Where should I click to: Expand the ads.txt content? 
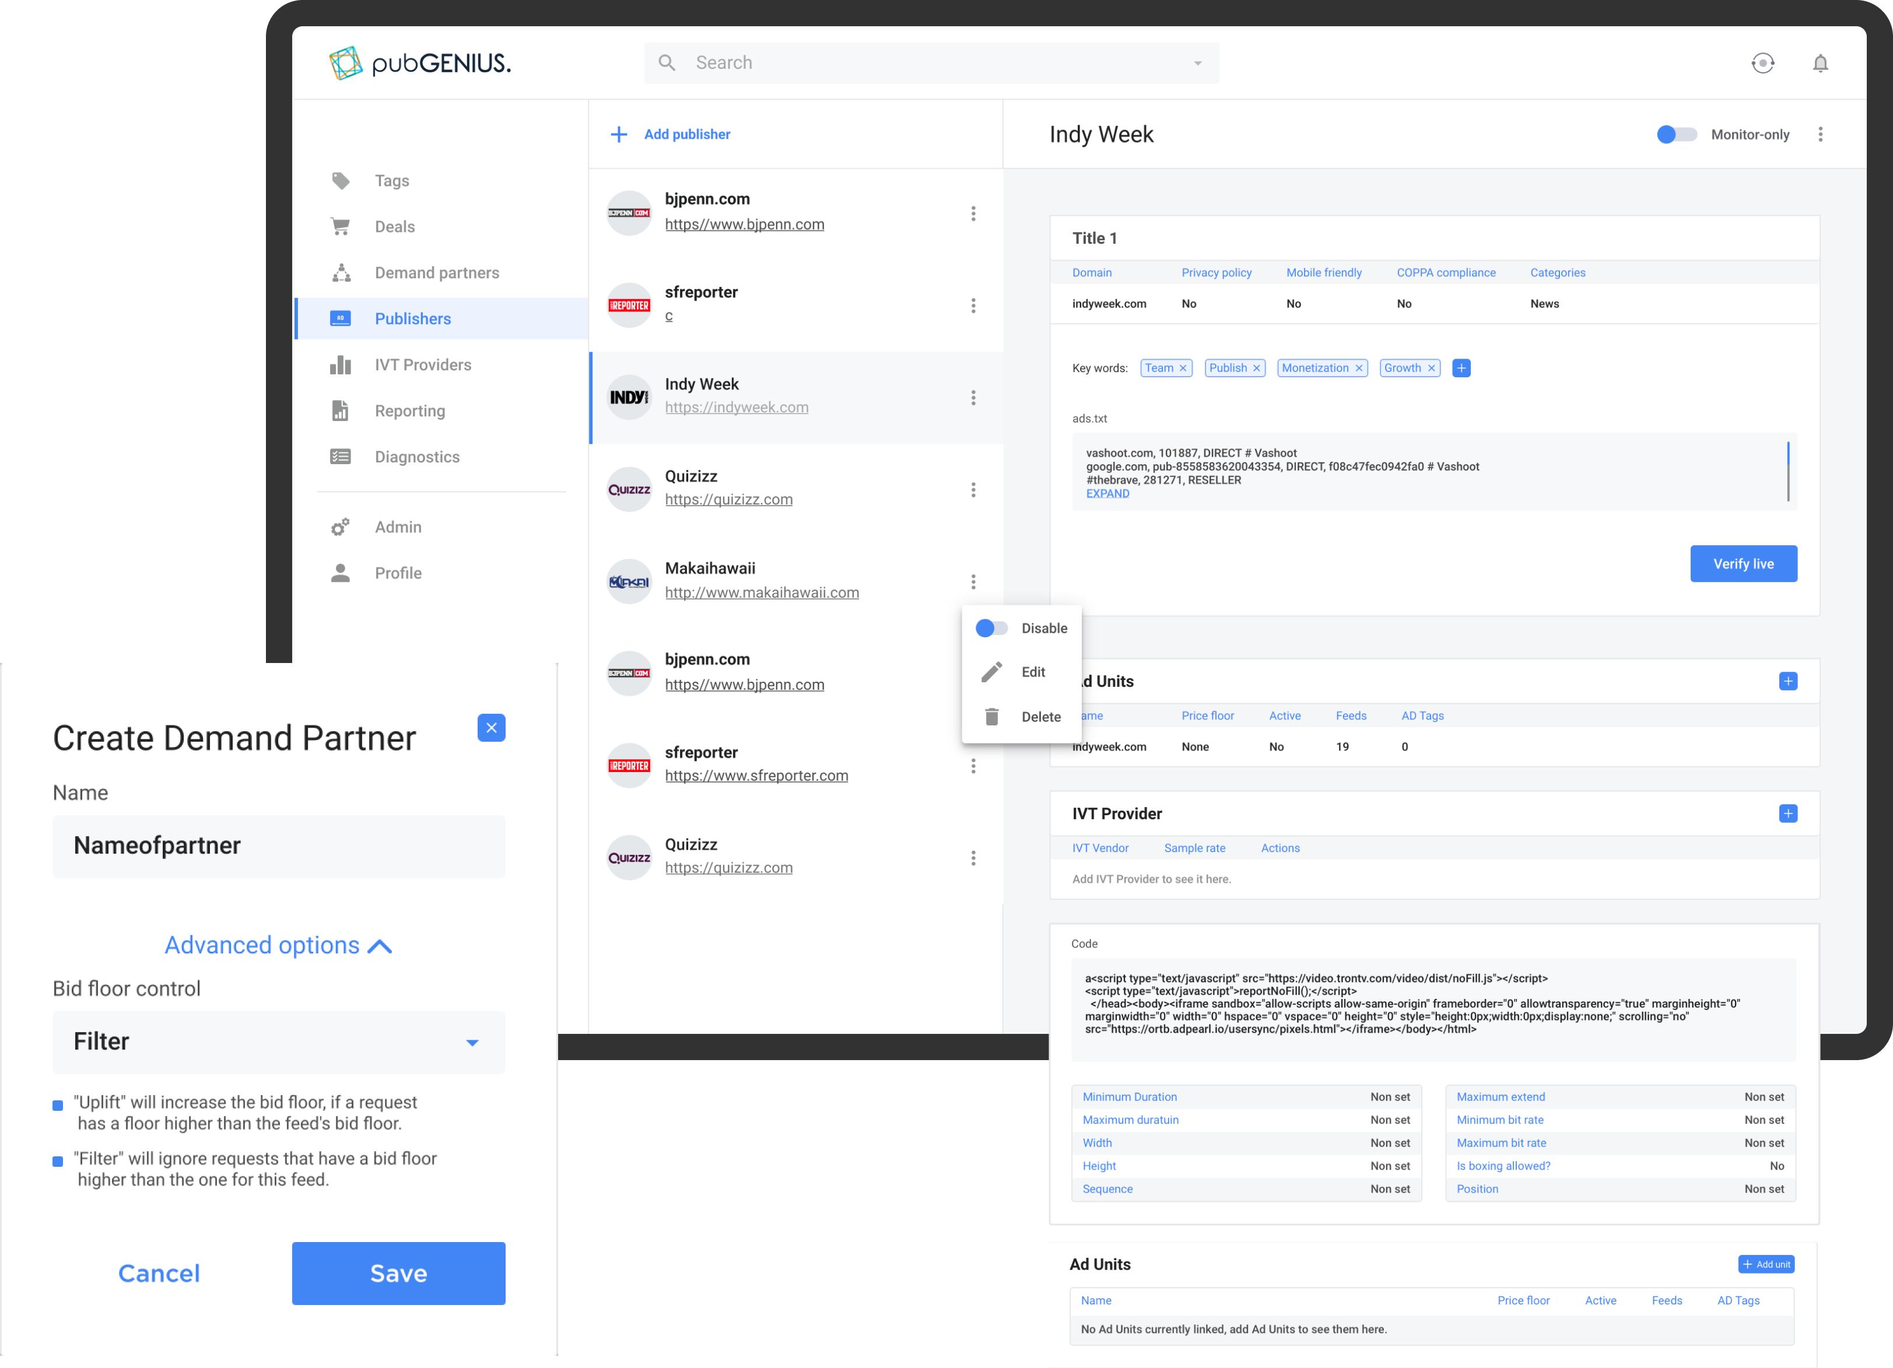click(x=1107, y=493)
